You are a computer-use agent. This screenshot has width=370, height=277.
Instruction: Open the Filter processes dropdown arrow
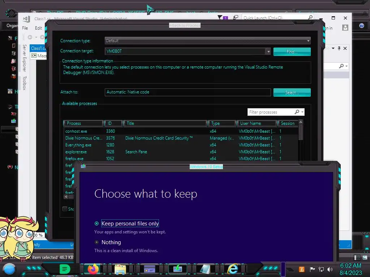(302, 112)
